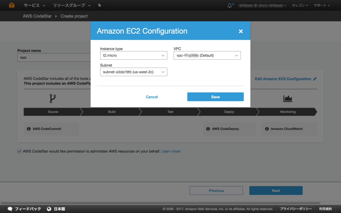Click the Next button
Image resolution: width=341 pixels, height=213 pixels.
[x=276, y=191]
